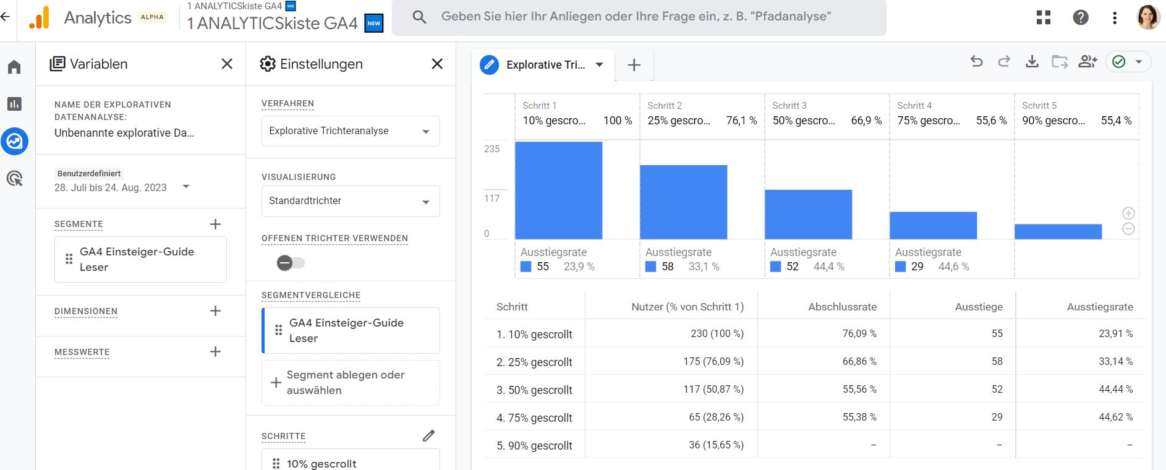Open the Verfahren technique dropdown
The height and width of the screenshot is (470, 1166).
(x=350, y=131)
